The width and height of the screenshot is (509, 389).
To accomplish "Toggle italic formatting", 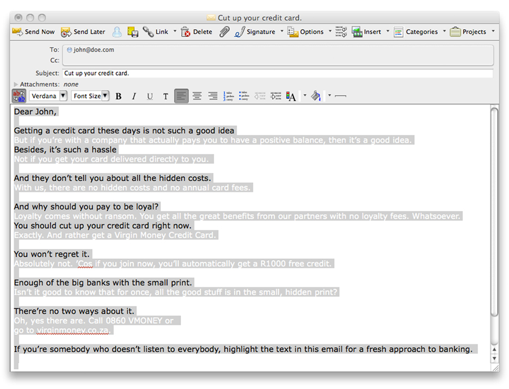I will [134, 97].
